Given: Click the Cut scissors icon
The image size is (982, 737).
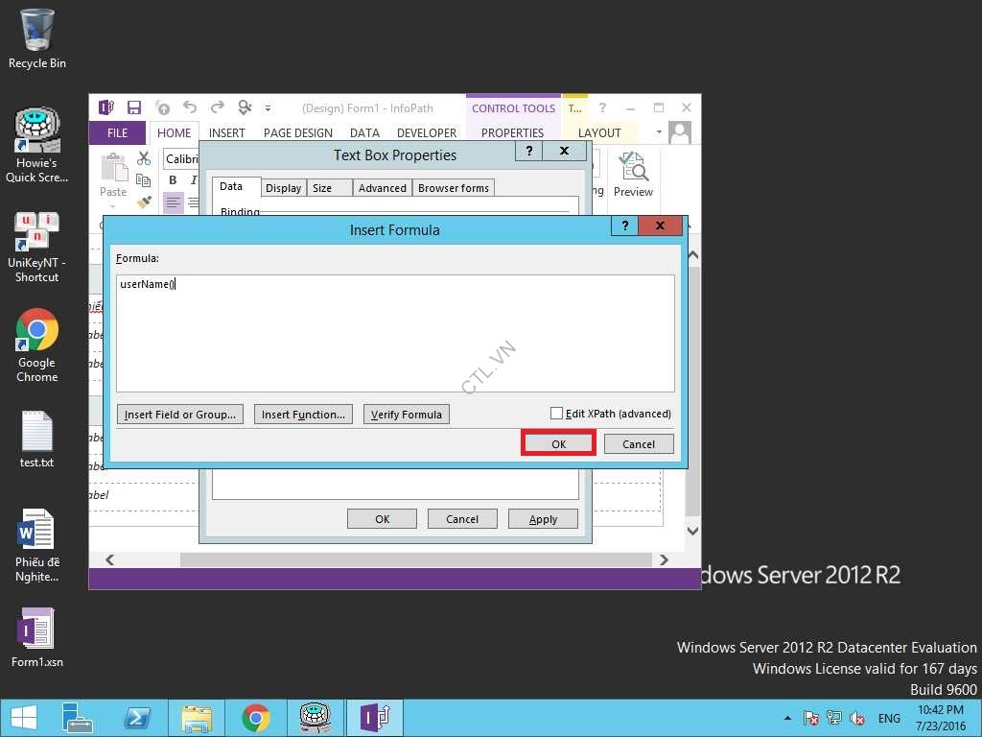Looking at the screenshot, I should point(144,158).
